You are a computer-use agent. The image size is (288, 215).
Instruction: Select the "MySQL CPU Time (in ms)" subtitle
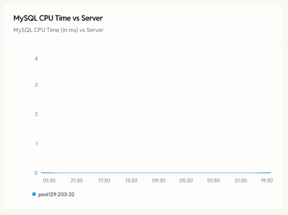click(58, 30)
